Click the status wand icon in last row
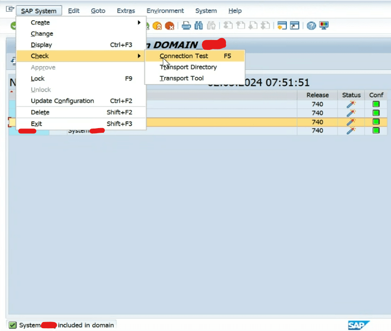The image size is (391, 331). pyautogui.click(x=351, y=131)
